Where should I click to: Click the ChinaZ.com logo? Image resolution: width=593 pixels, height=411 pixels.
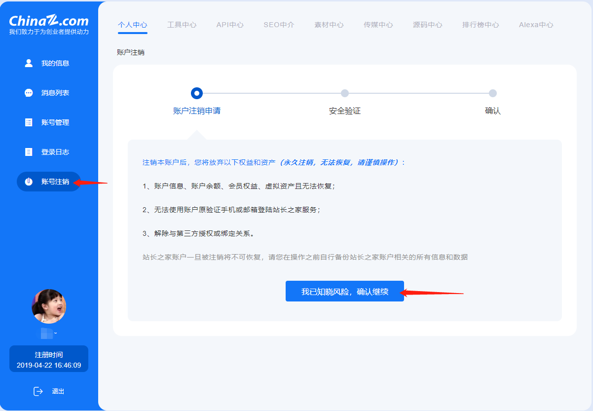[x=48, y=21]
